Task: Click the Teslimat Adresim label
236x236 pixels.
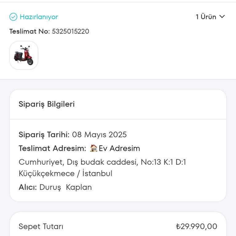Action: (52, 148)
